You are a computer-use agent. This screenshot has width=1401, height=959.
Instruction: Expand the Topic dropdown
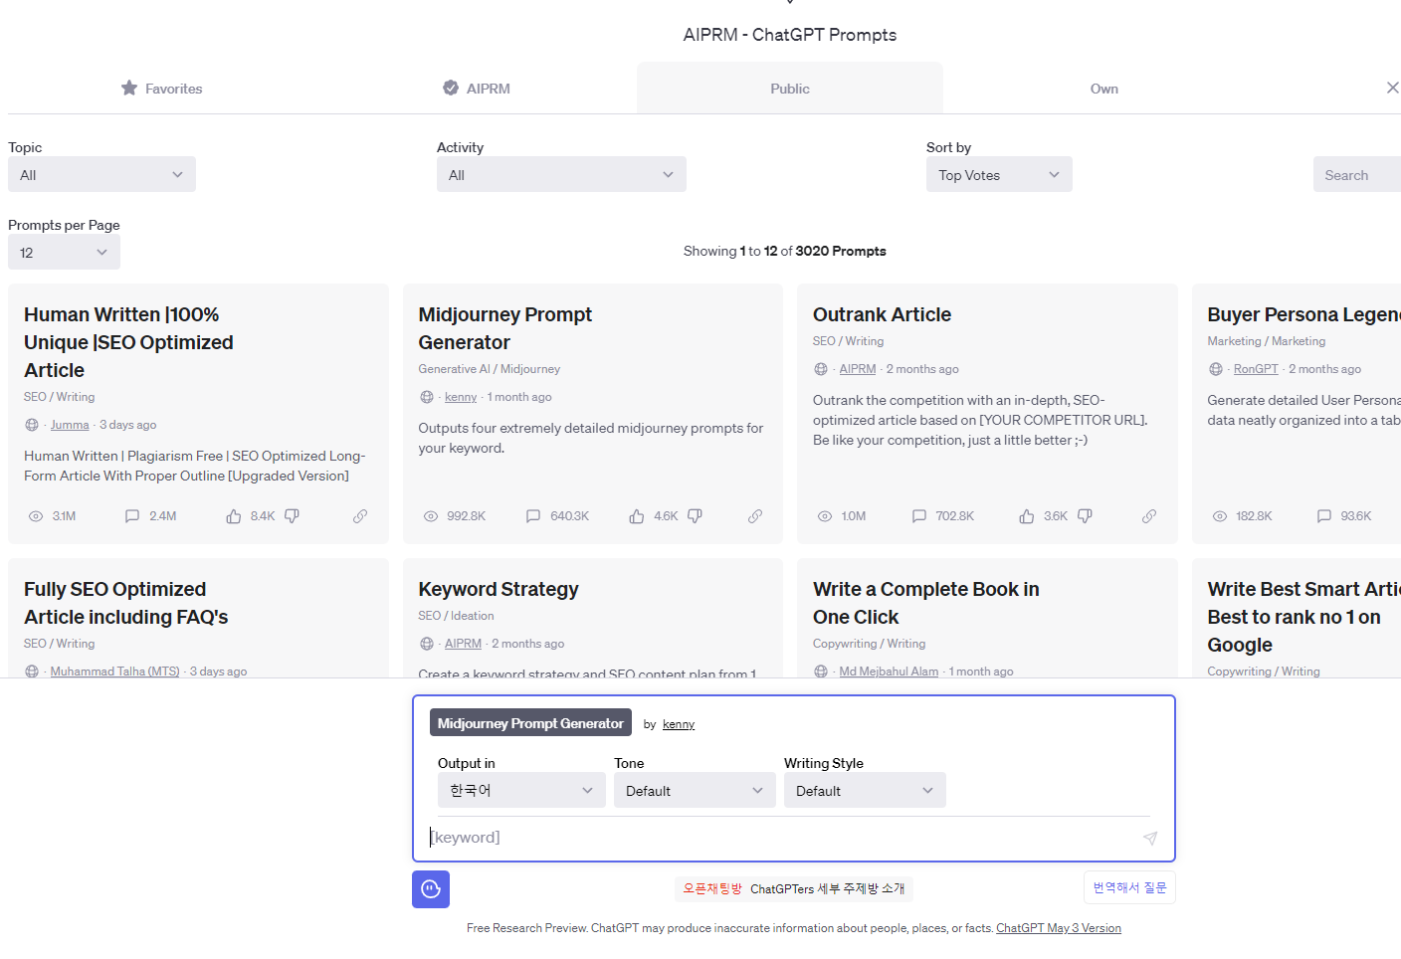(x=101, y=174)
